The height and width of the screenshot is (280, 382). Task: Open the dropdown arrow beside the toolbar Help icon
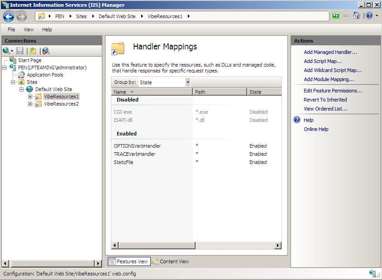point(377,16)
